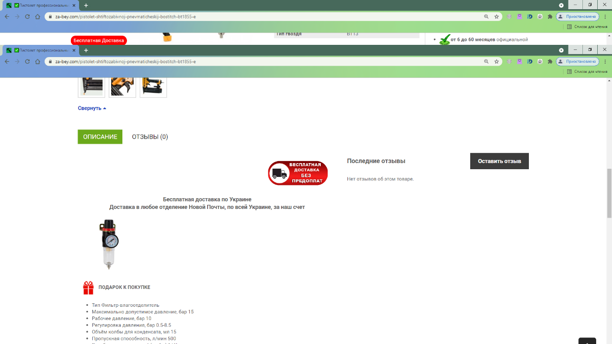Open the home page in the upper browser window
The width and height of the screenshot is (612, 344).
pyautogui.click(x=38, y=16)
